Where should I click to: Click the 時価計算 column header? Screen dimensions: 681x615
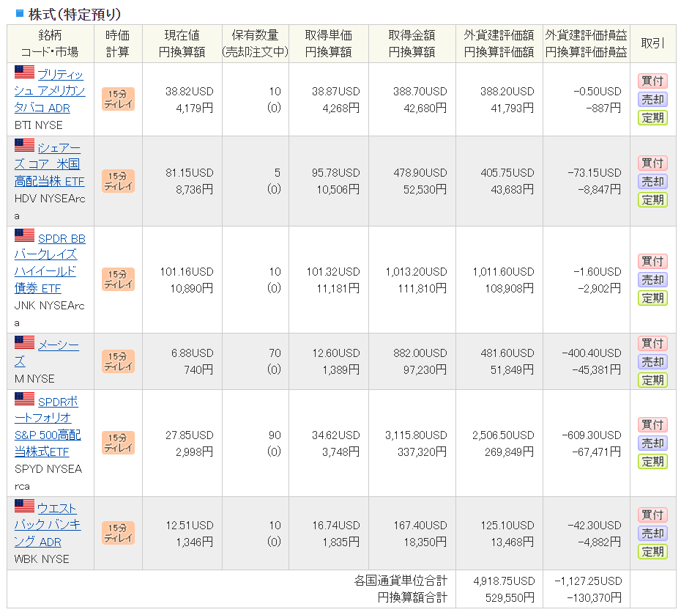click(118, 43)
